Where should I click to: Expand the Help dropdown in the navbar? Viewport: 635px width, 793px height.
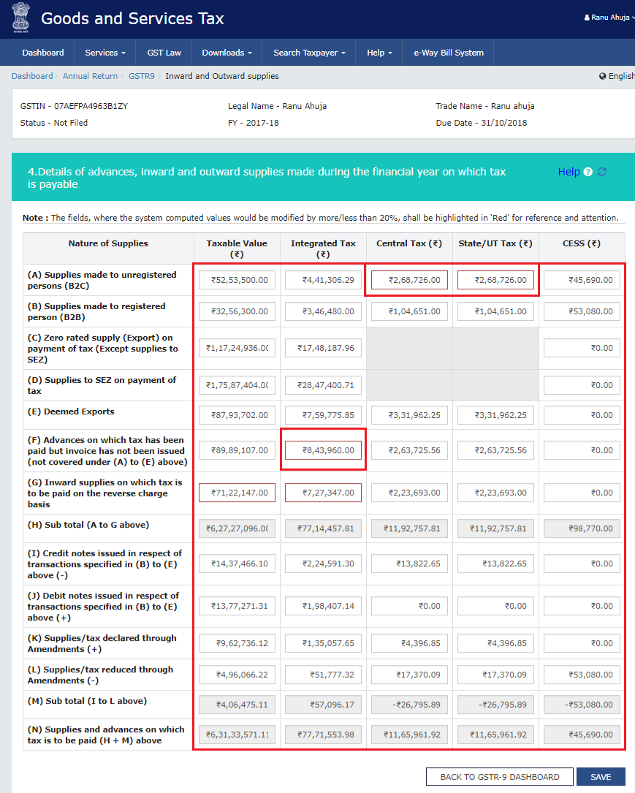point(379,52)
